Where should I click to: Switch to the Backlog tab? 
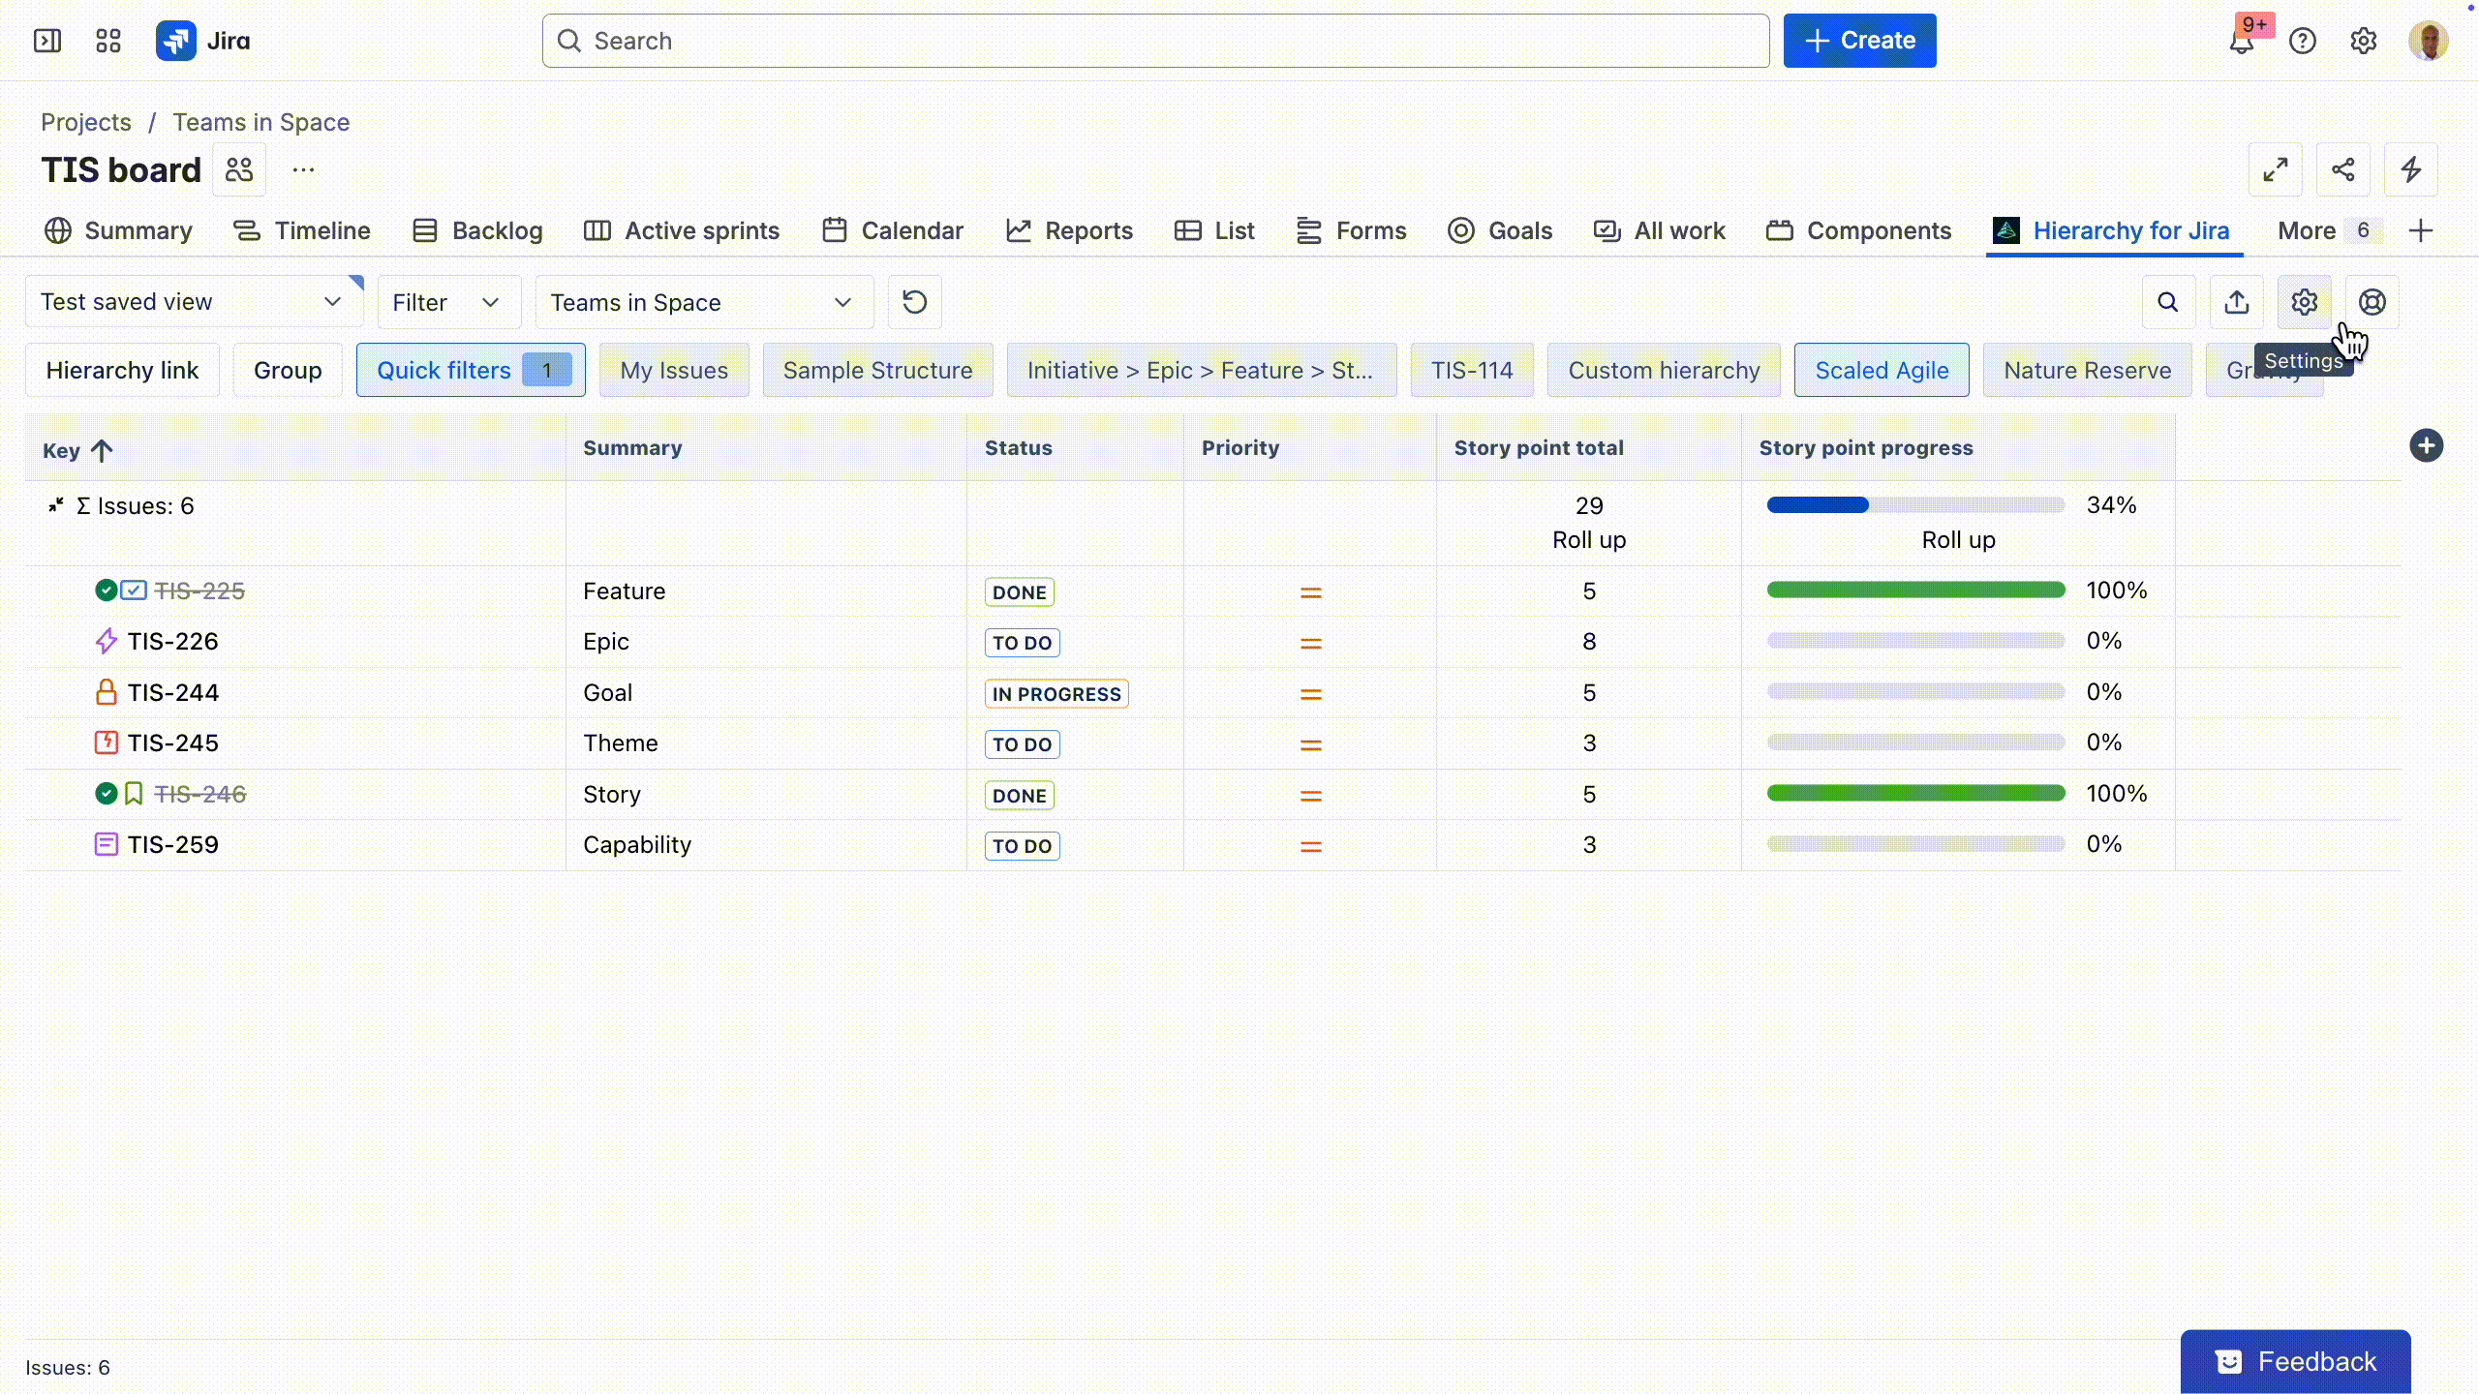pyautogui.click(x=477, y=230)
